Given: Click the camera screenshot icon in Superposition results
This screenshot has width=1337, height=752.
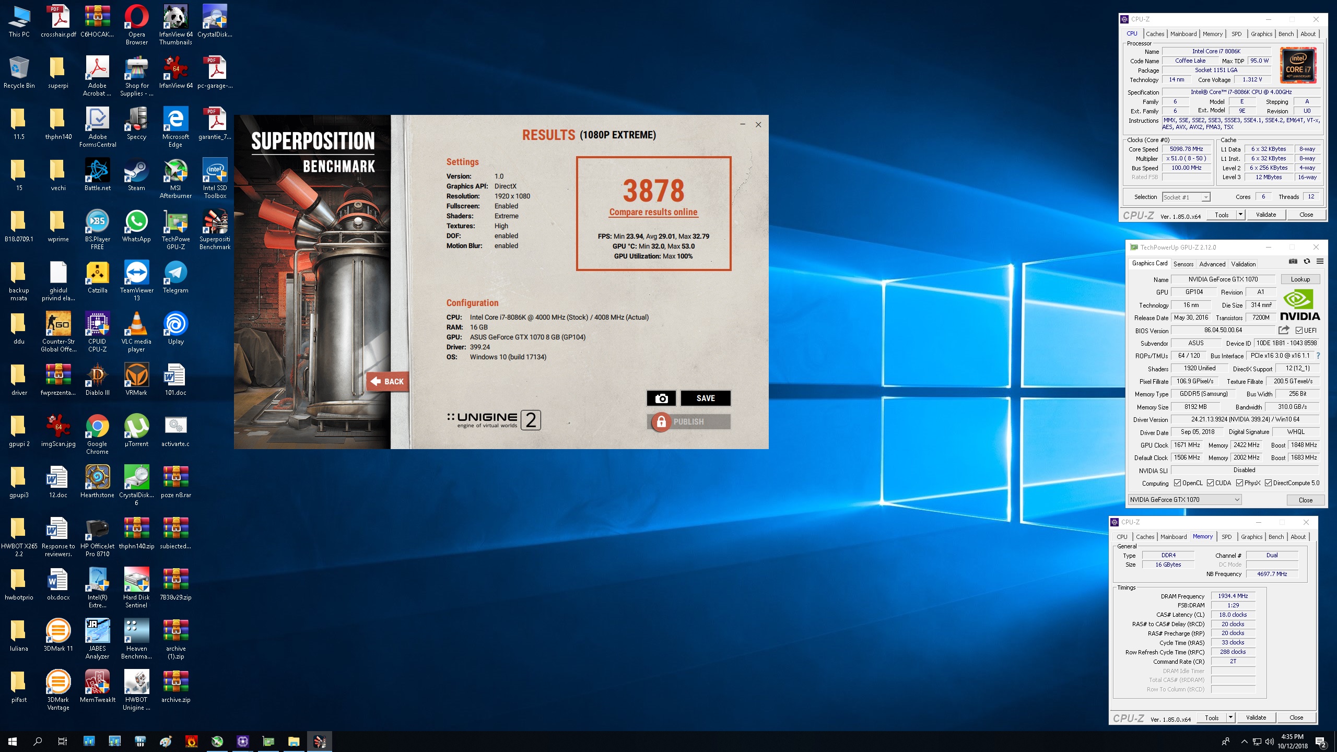Looking at the screenshot, I should click(x=661, y=398).
